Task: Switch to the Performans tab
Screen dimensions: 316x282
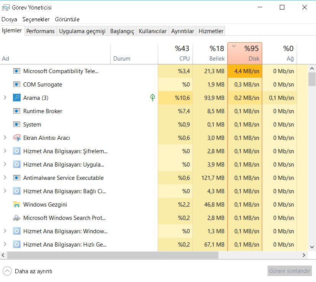Action: (x=40, y=31)
